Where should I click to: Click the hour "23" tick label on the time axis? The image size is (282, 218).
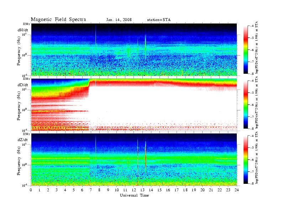228,190
